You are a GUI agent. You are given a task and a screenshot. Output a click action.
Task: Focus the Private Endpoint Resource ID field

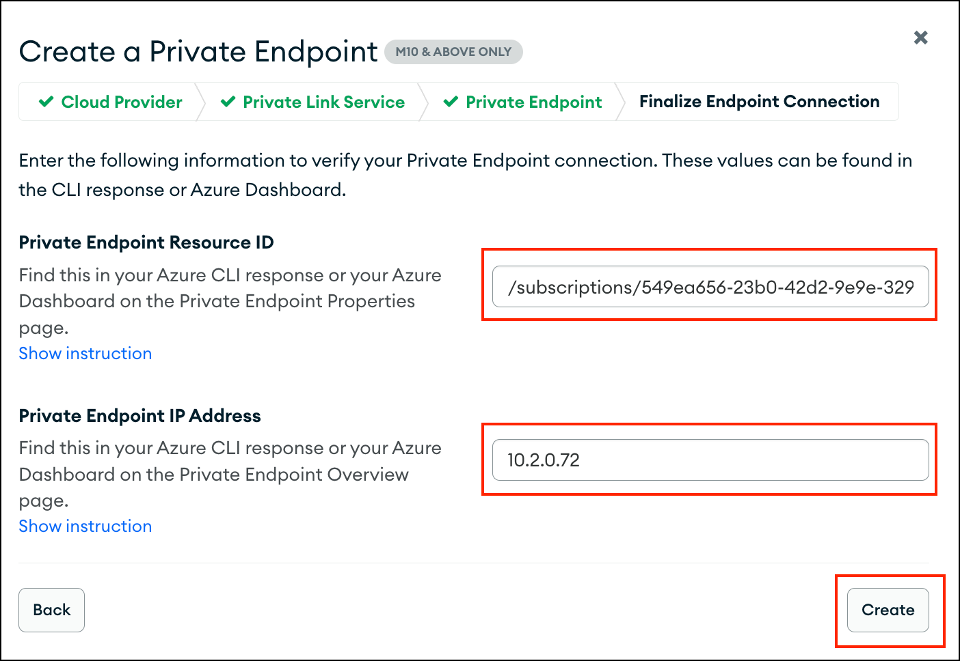(x=710, y=287)
